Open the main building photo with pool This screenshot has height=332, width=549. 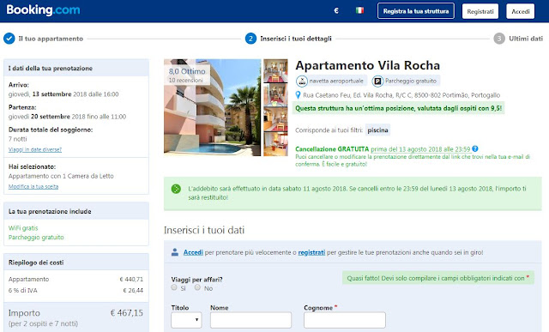coord(212,107)
